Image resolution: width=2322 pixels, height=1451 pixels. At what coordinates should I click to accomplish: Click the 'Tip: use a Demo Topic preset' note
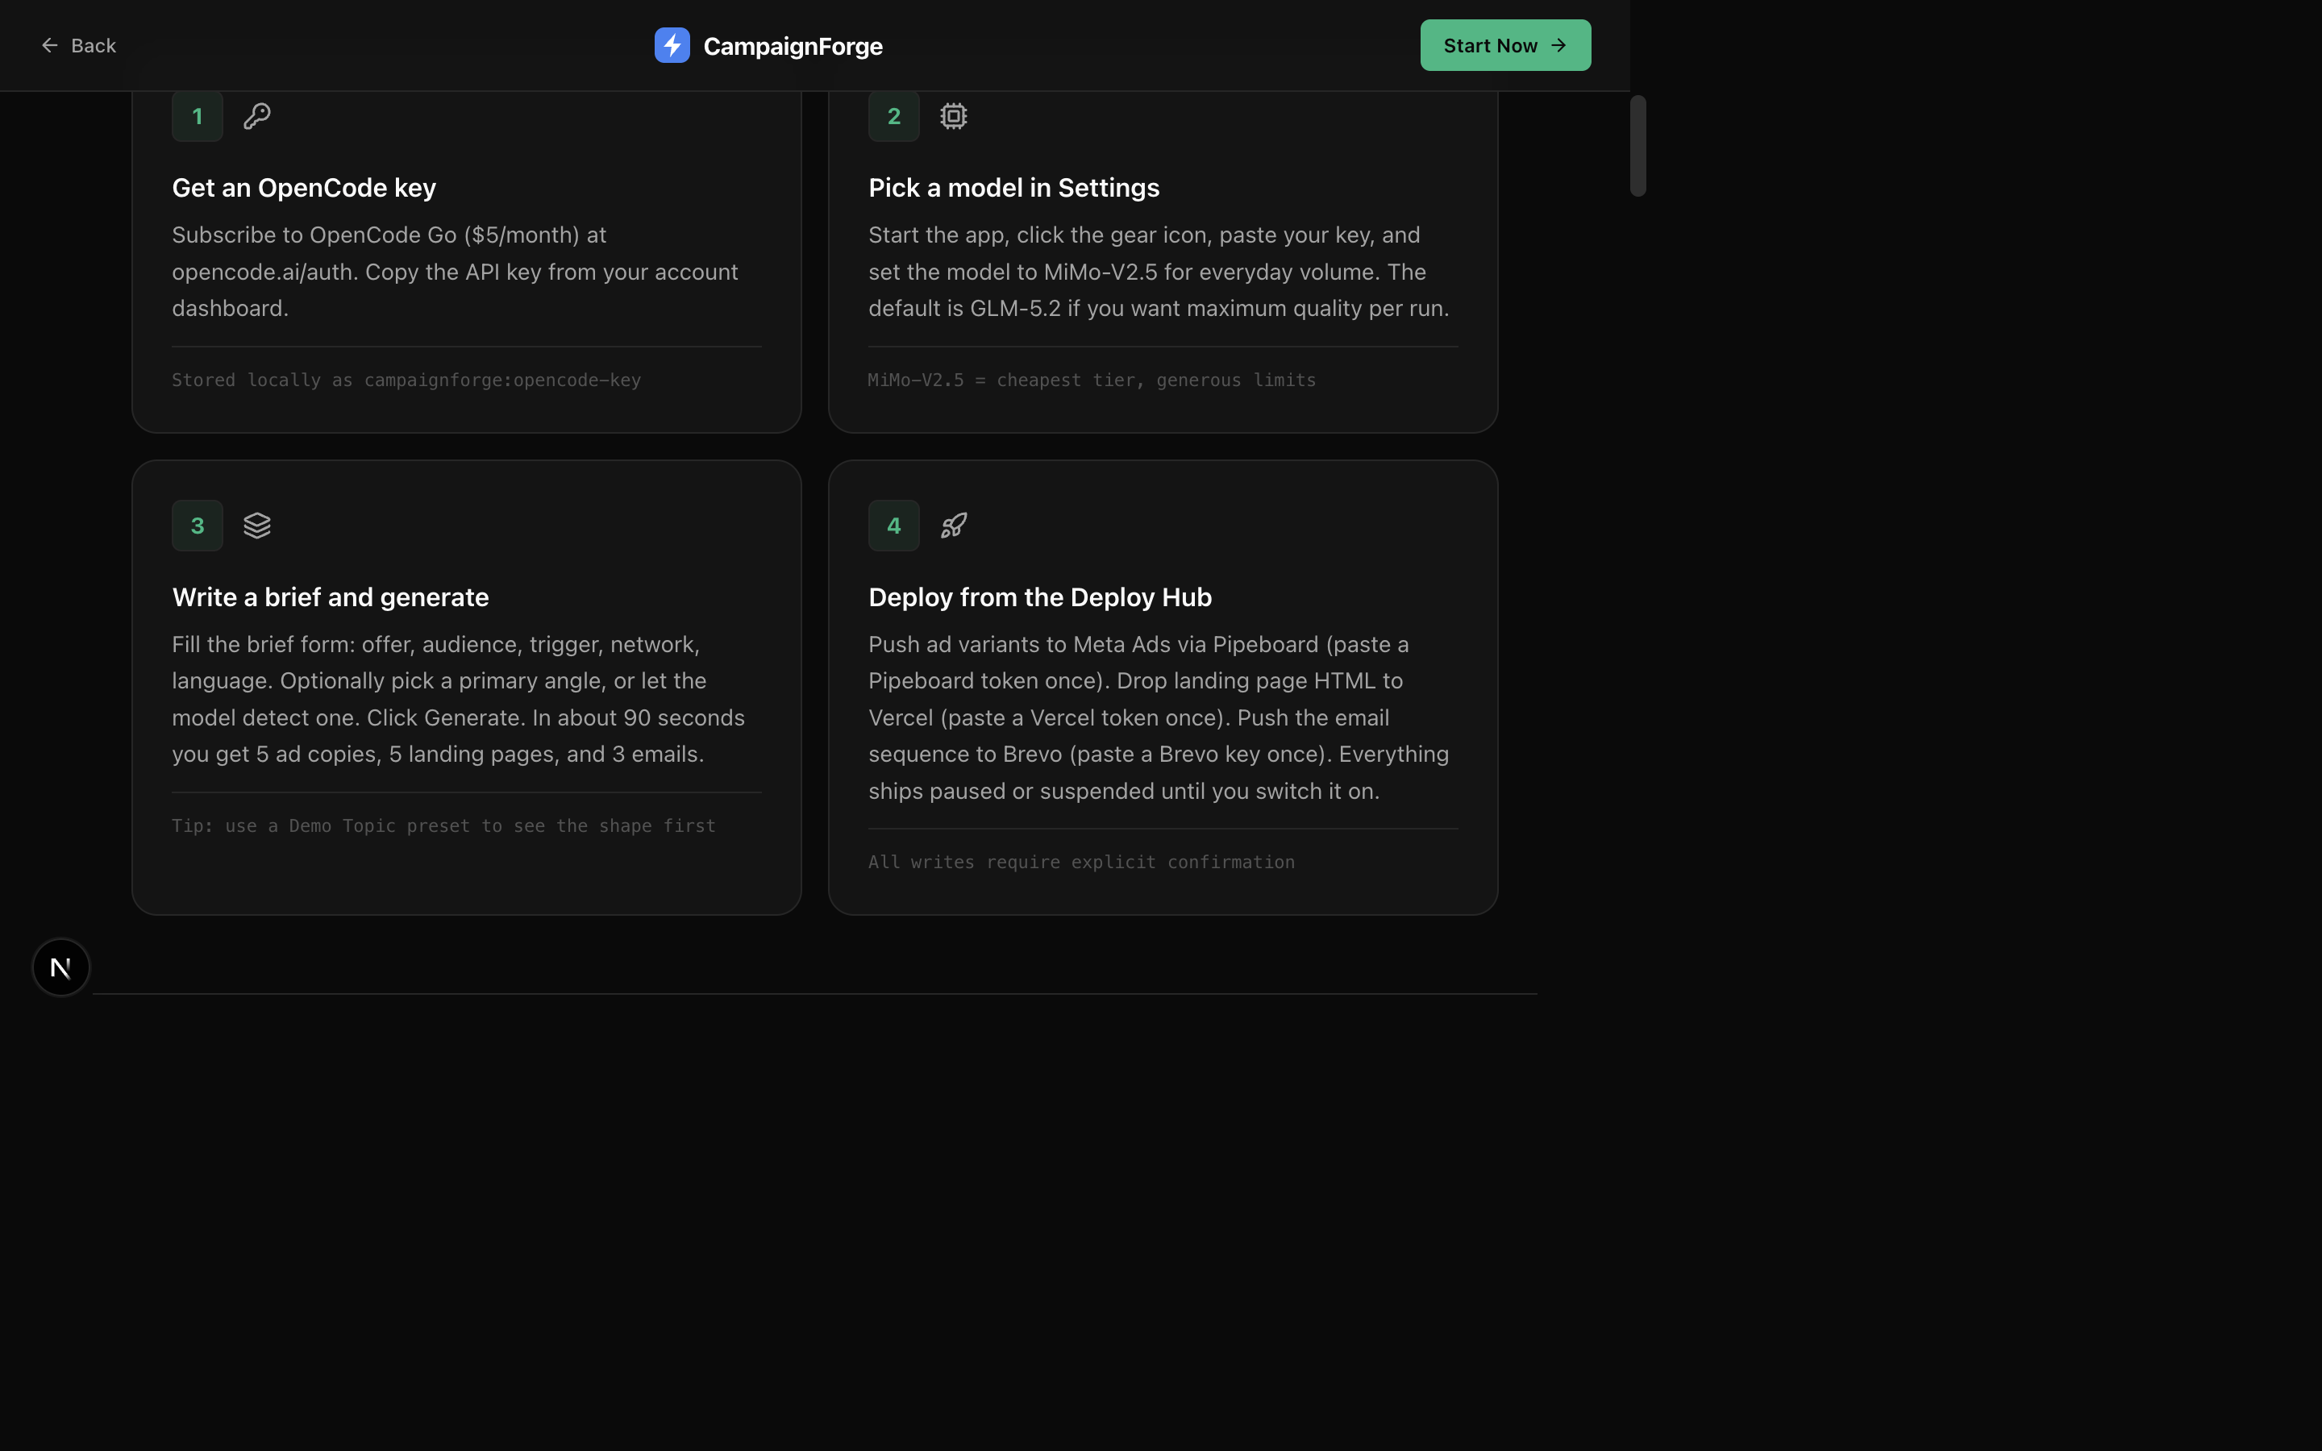[443, 826]
